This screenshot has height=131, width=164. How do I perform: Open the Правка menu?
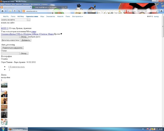click(8, 4)
